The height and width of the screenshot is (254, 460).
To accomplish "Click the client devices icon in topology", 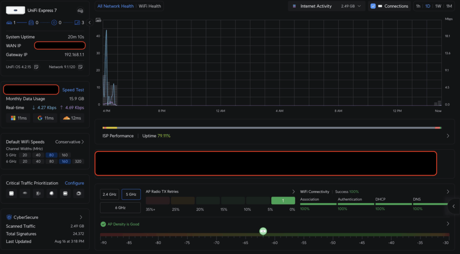I will 77,22.
